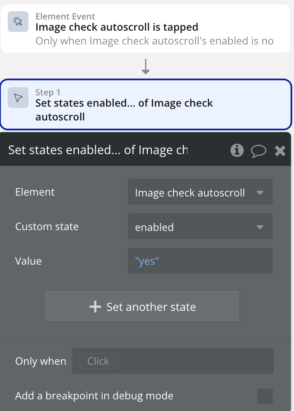
Task: Select the Step 1 Set states action card
Action: pyautogui.click(x=146, y=104)
